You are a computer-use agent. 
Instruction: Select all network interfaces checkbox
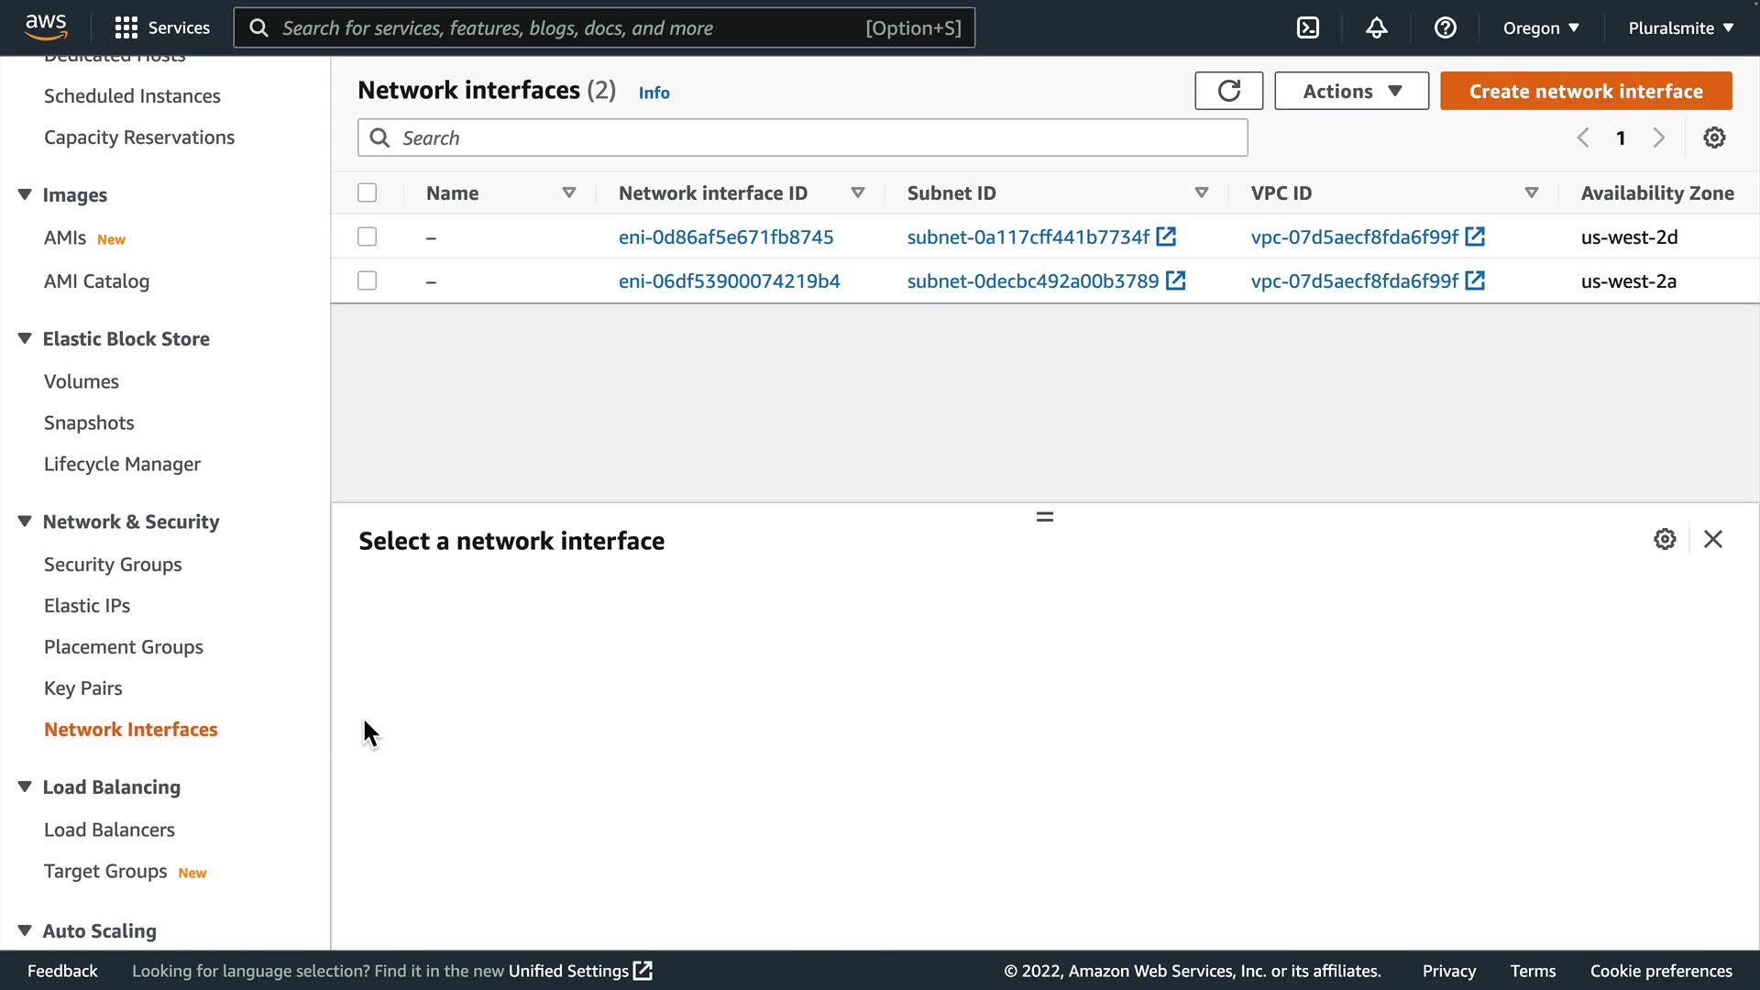pos(367,192)
